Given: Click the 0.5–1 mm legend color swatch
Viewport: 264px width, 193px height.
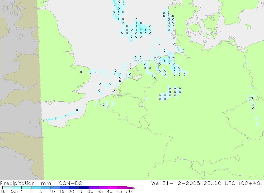Looking at the screenshot, I should tap(17, 188).
